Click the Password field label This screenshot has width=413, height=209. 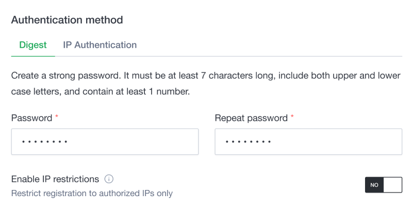(x=31, y=118)
